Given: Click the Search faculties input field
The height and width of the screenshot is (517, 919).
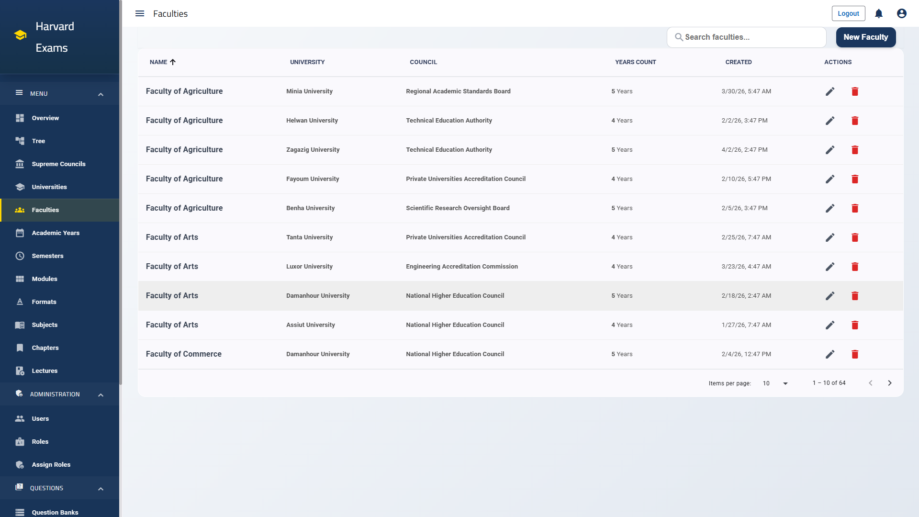Looking at the screenshot, I should (746, 37).
